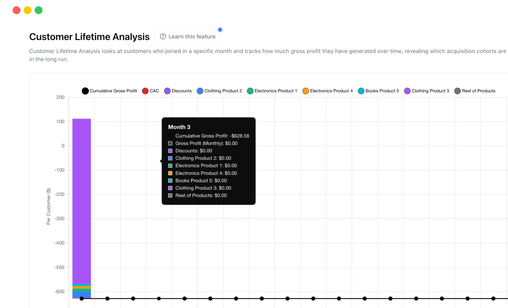This screenshot has height=308, width=508.
Task: Click the Month 3 tooltip header
Action: click(x=180, y=127)
